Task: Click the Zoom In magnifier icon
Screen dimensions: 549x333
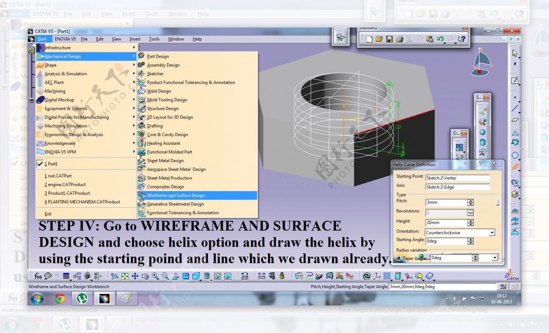Action: click(x=155, y=276)
